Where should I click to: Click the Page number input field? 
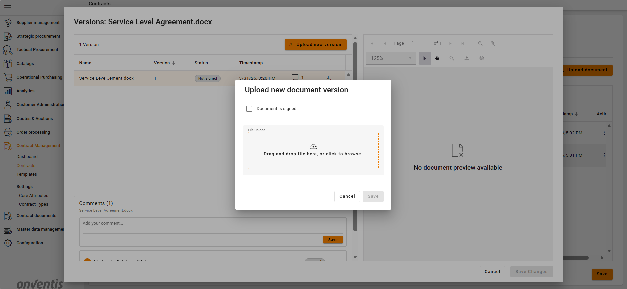pyautogui.click(x=418, y=44)
